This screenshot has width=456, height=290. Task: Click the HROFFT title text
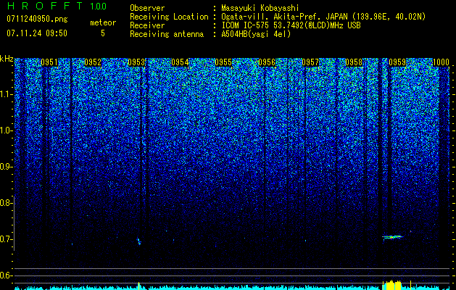click(45, 6)
